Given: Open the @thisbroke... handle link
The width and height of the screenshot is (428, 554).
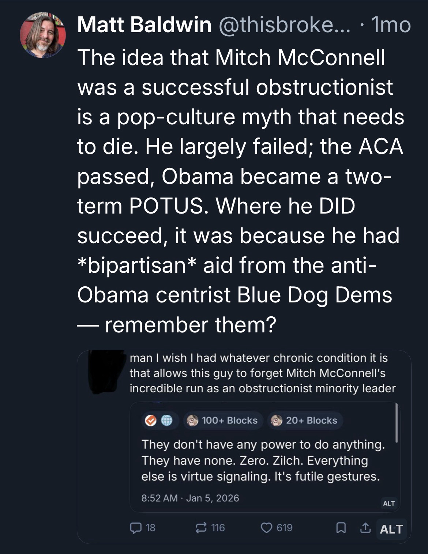Looking at the screenshot, I should (284, 25).
